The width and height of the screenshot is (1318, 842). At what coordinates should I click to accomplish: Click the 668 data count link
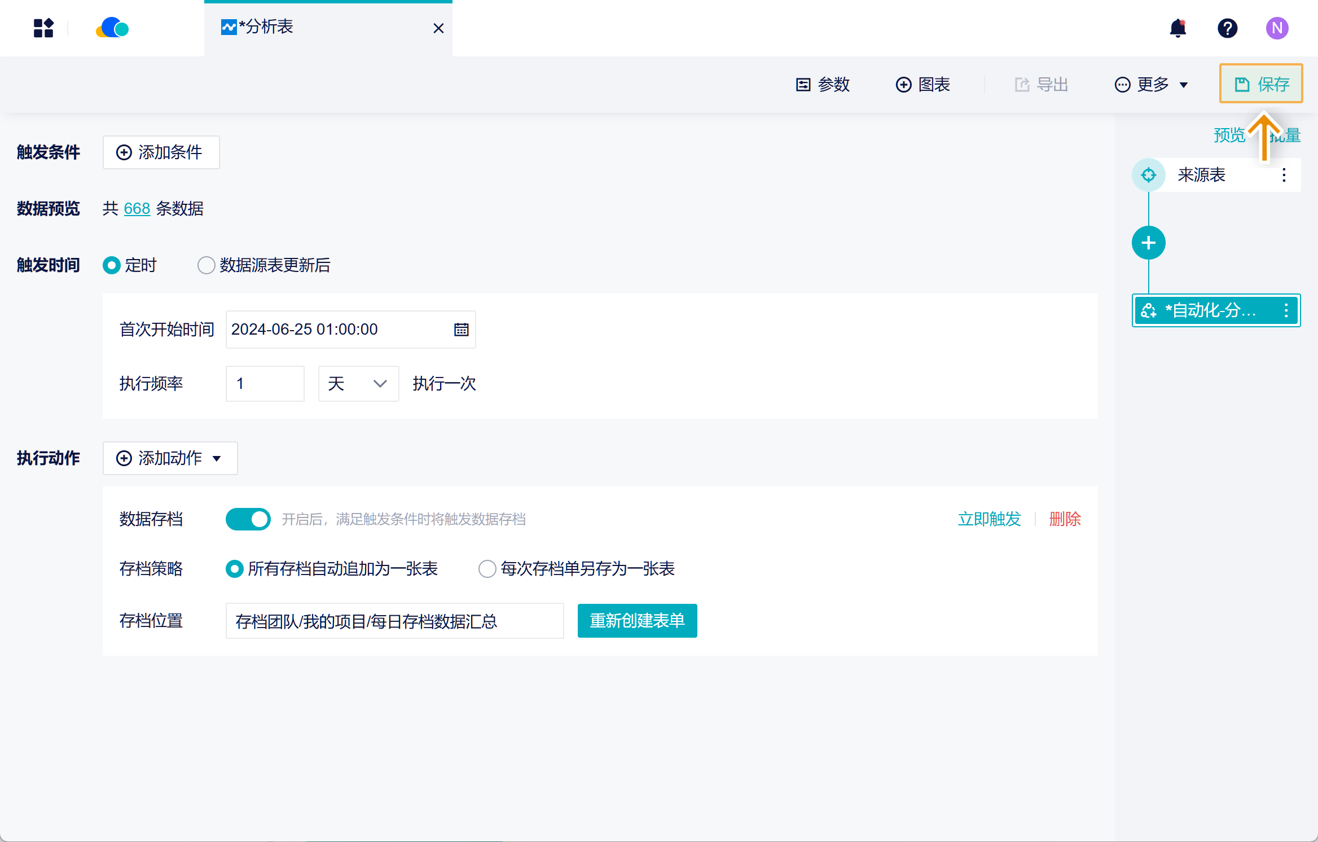[x=137, y=209]
